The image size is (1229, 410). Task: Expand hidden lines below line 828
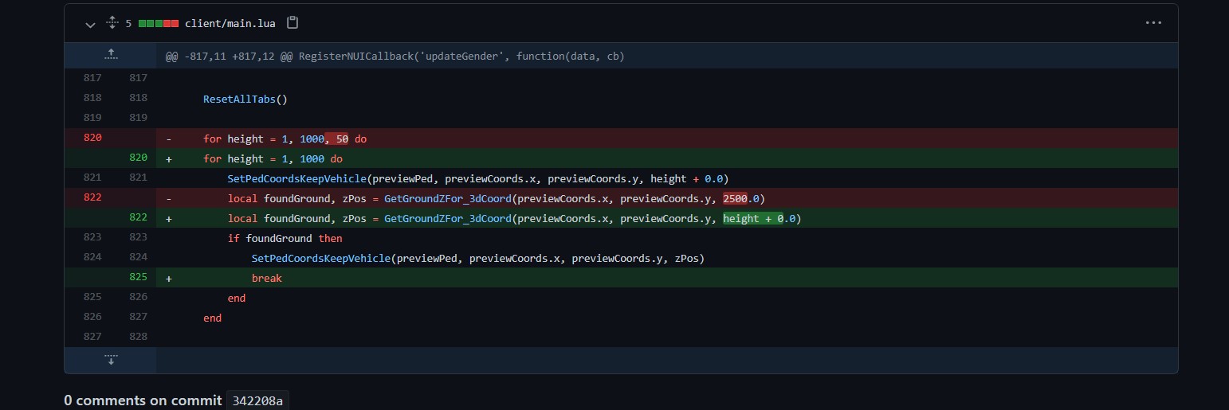coord(111,360)
